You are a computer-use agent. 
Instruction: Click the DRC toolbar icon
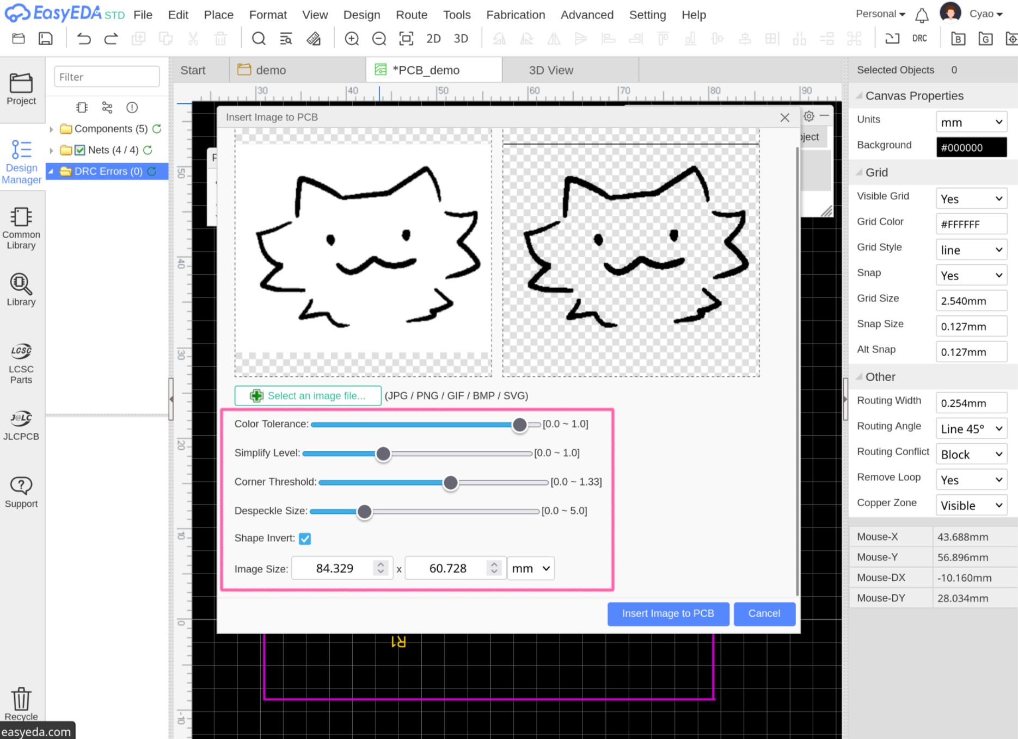pos(919,39)
